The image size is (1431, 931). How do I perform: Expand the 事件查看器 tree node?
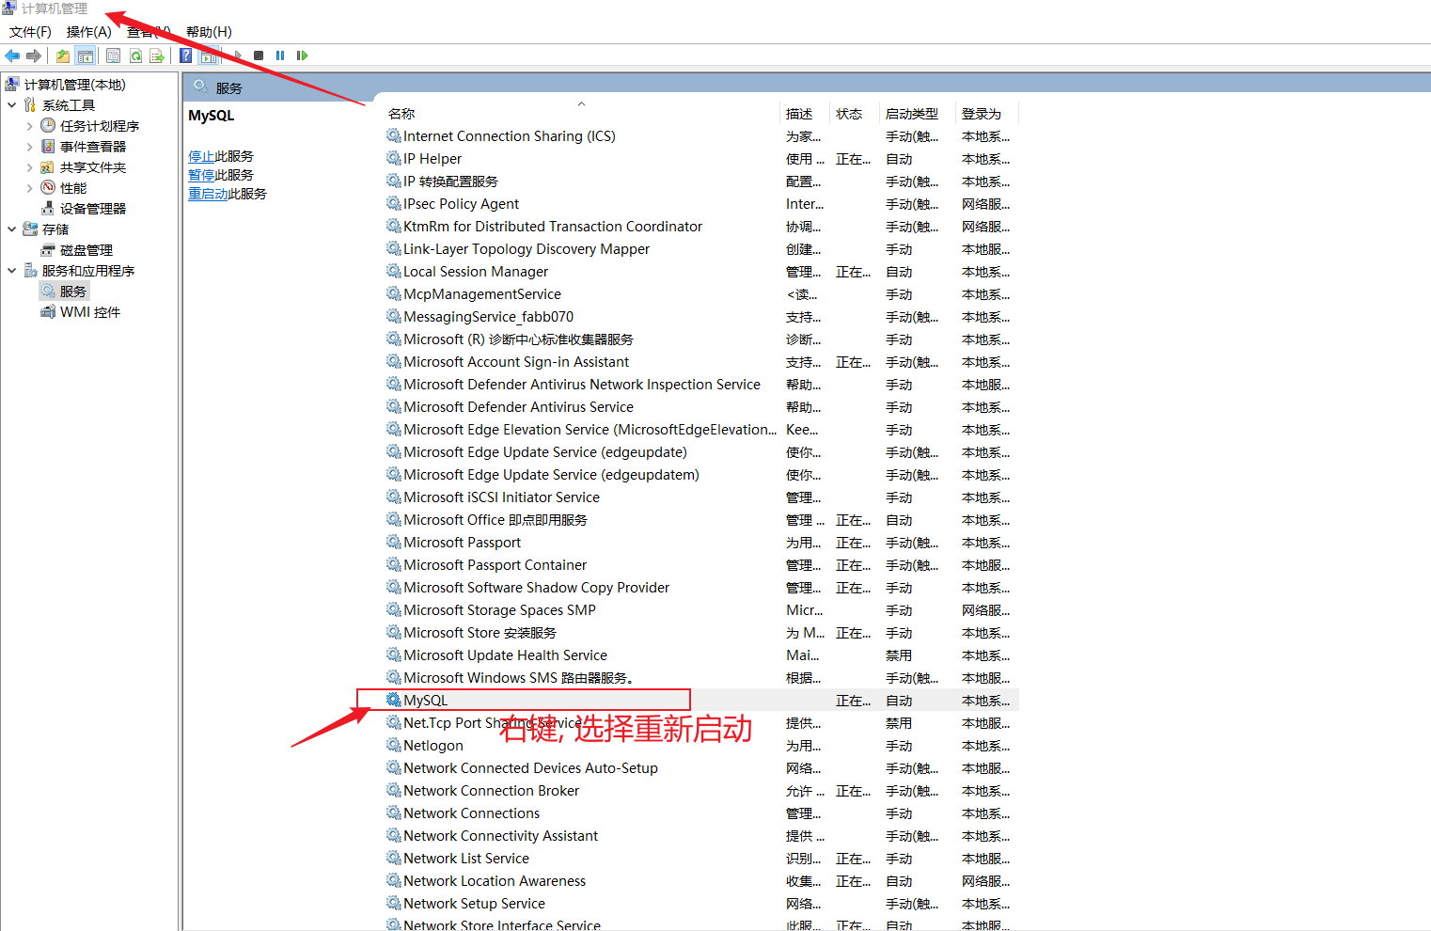(29, 147)
